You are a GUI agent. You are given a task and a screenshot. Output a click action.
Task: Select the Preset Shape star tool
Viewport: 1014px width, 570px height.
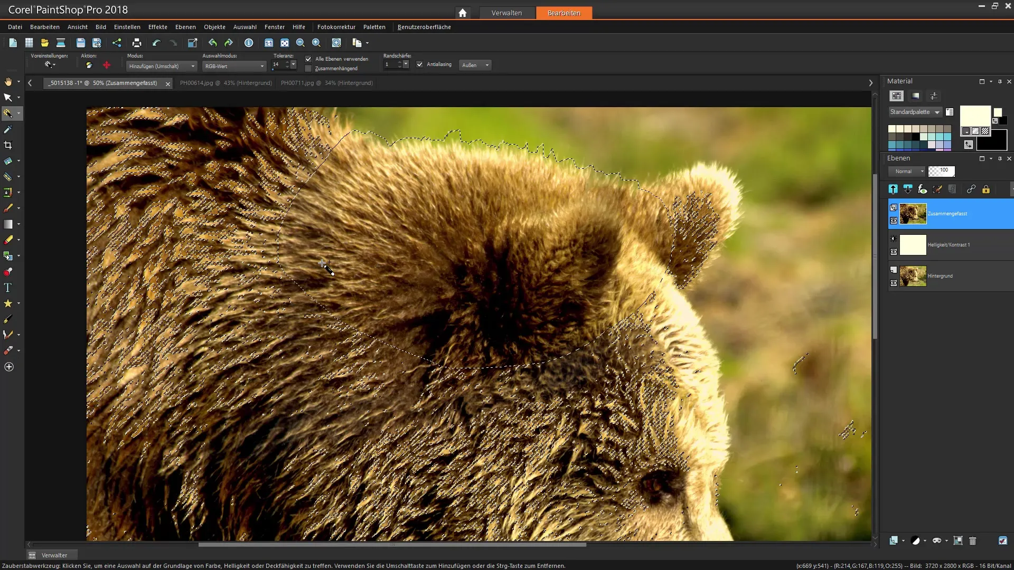(x=8, y=303)
